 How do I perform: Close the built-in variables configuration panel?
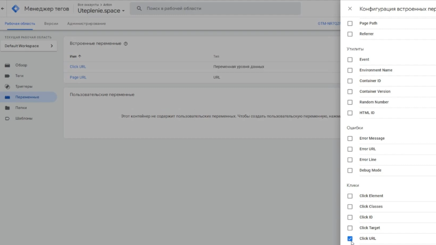click(x=350, y=9)
